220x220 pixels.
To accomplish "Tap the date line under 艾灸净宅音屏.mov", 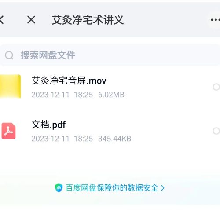I will [x=78, y=95].
